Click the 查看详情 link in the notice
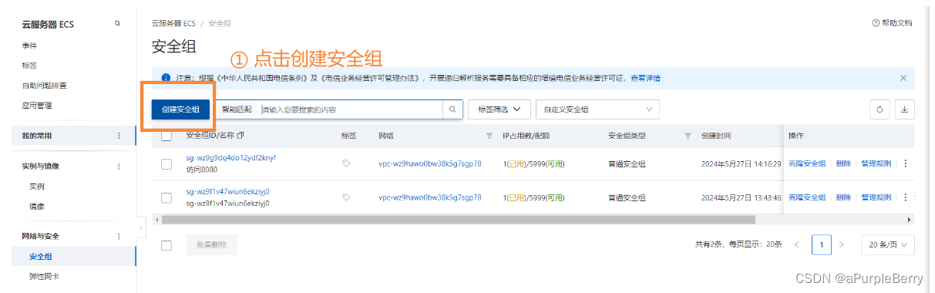935x293 pixels. tap(645, 78)
